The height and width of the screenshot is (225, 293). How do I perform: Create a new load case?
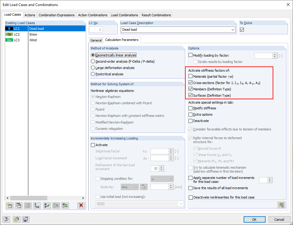click(x=10, y=205)
